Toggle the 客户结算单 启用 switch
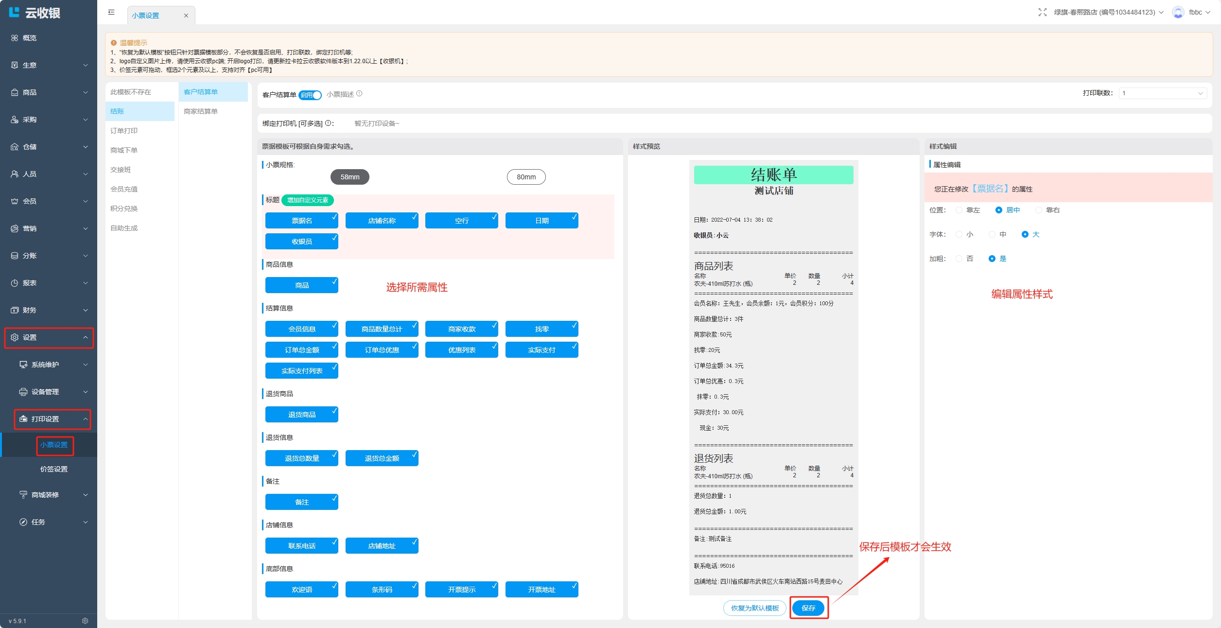The height and width of the screenshot is (628, 1221). (x=310, y=95)
